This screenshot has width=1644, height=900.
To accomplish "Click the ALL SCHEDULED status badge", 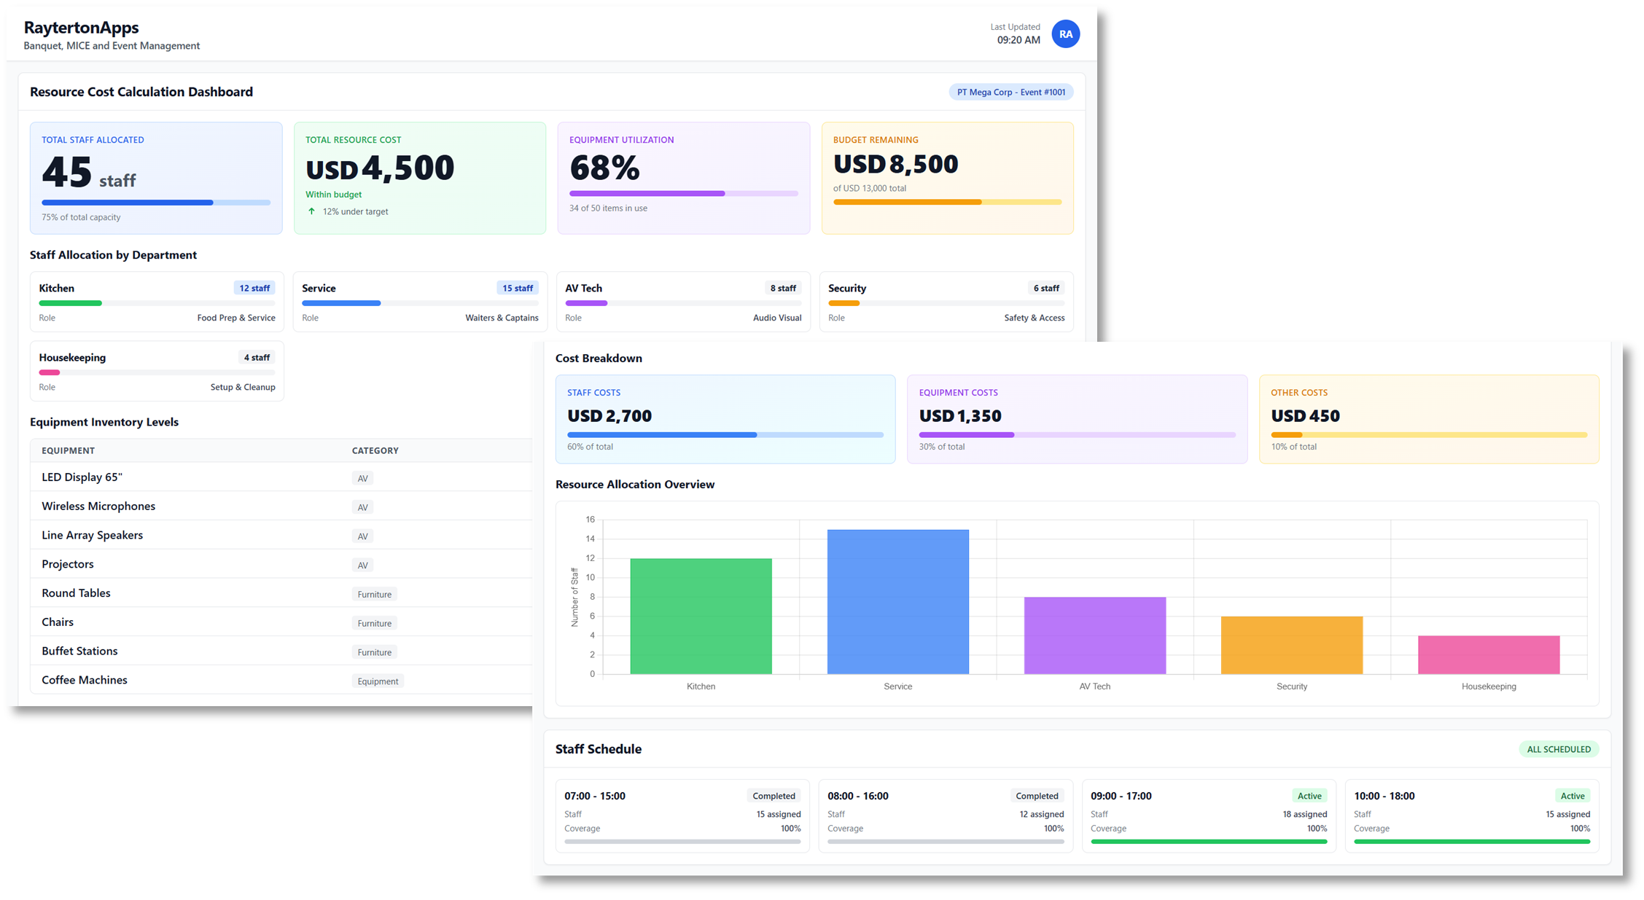I will [x=1558, y=749].
